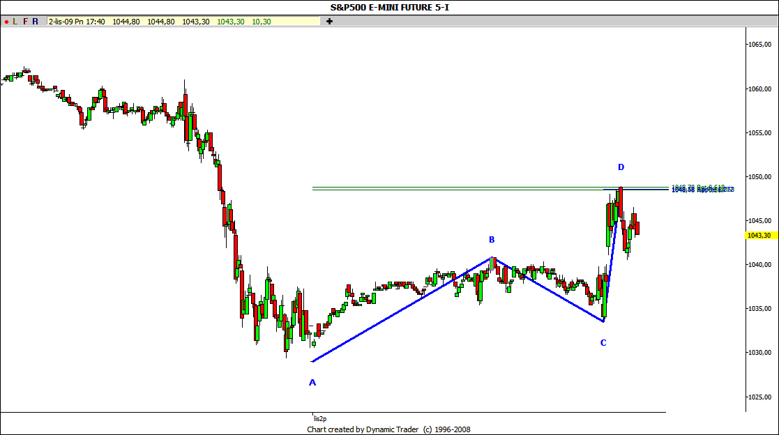Image resolution: width=779 pixels, height=435 pixels.
Task: Click the 1045,00 price axis label
Action: [759, 220]
